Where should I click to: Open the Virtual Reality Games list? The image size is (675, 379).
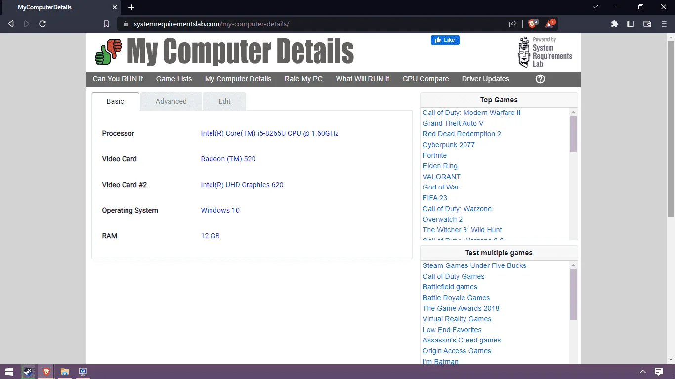[457, 319]
